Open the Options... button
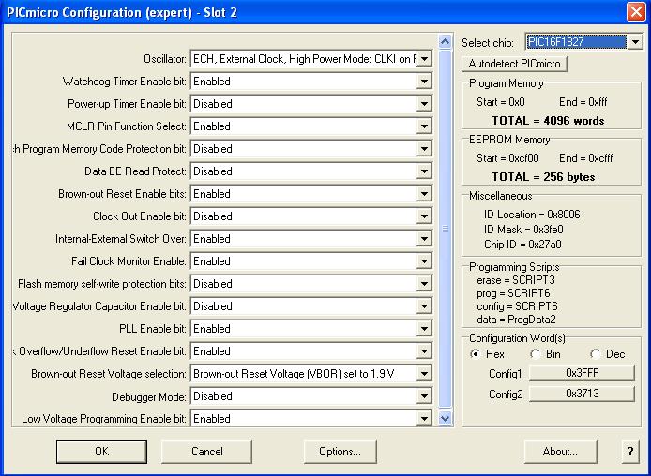 coord(340,452)
